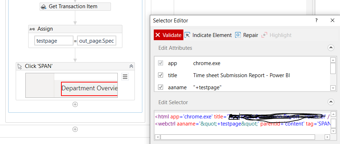Close the Selector Editor dialog

pyautogui.click(x=333, y=21)
